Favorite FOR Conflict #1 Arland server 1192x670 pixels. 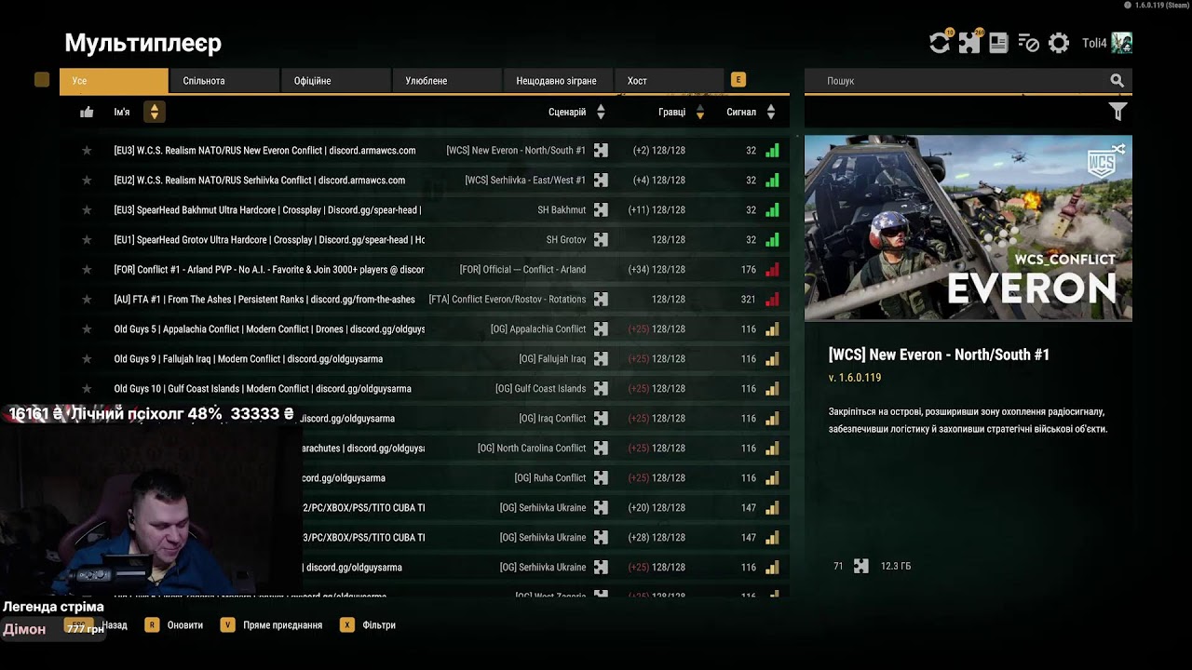87,270
